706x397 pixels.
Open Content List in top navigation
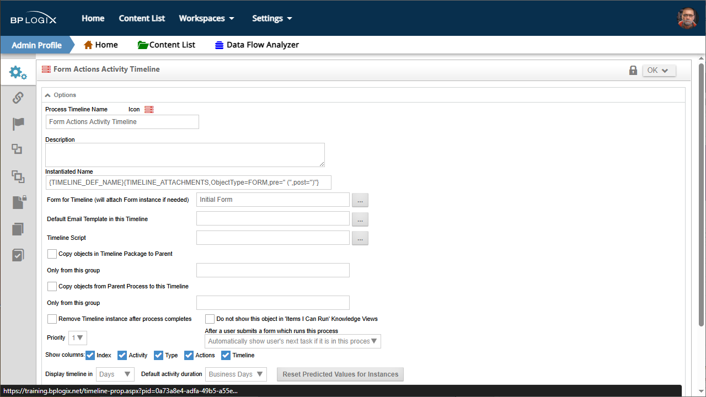coord(142,18)
